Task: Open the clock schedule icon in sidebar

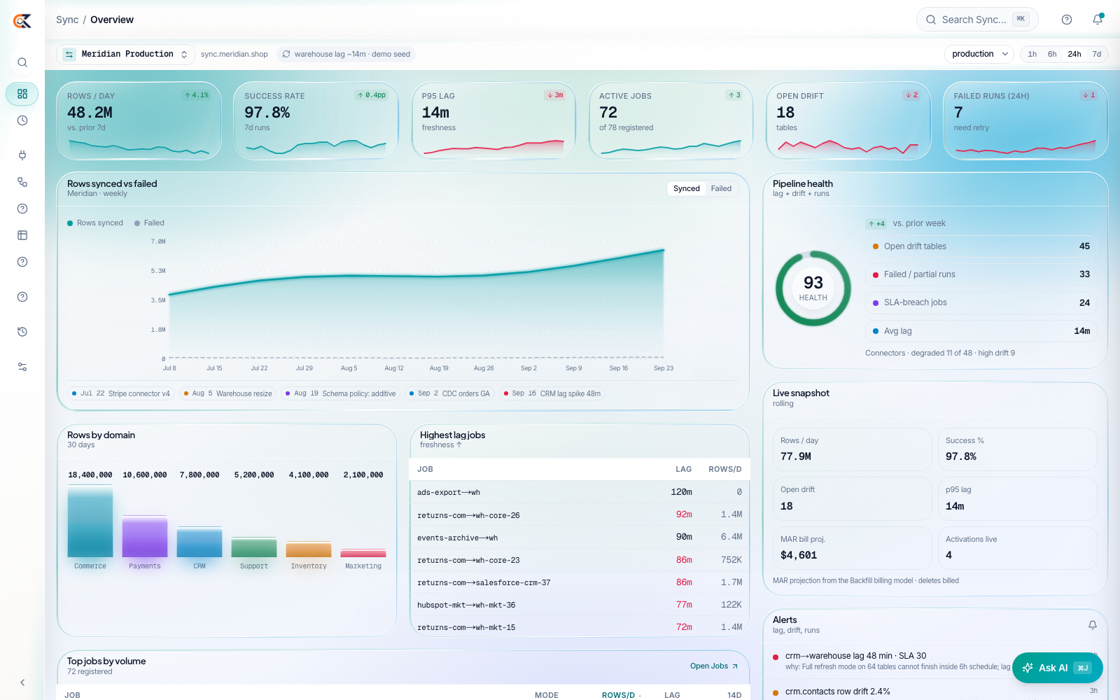Action: tap(22, 120)
